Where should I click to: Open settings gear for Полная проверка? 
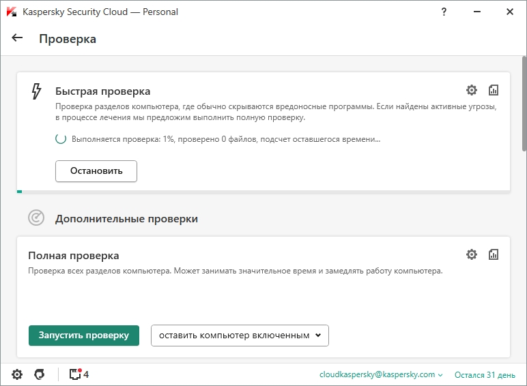coord(472,254)
